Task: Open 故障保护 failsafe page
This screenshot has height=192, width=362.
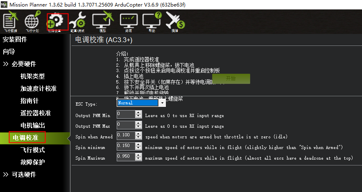Action: pos(32,162)
